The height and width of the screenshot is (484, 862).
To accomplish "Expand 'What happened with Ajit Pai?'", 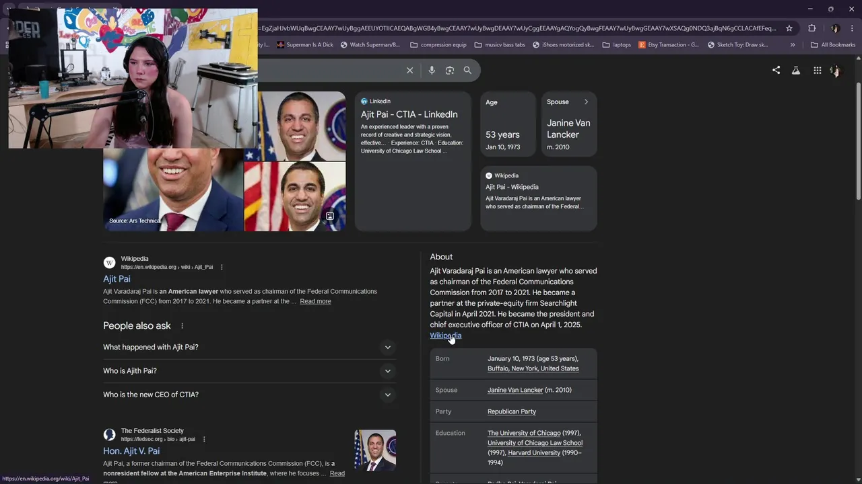I will (249, 348).
